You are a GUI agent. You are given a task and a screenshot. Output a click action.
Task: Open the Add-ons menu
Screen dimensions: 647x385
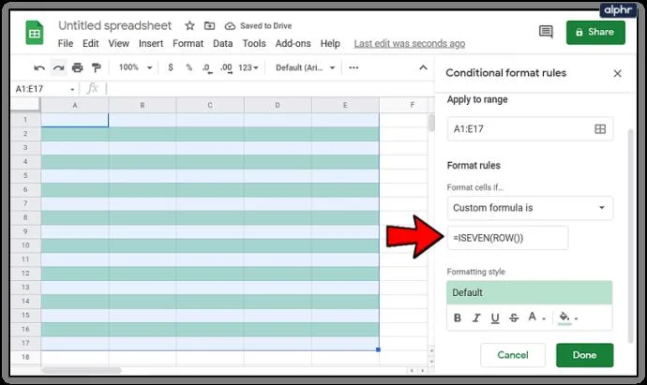(x=293, y=43)
